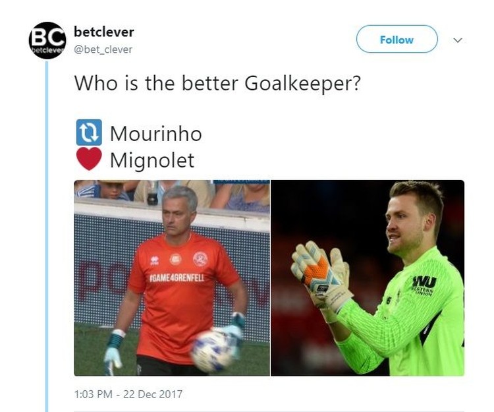The width and height of the screenshot is (494, 412).
Task: Click the football in the left photo
Action: click(x=211, y=351)
